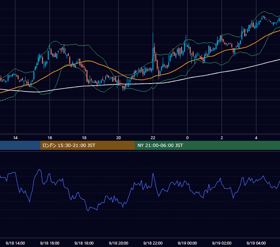Click the '14' hour label on the price chart axis
The width and height of the screenshot is (280, 247).
(x=15, y=137)
